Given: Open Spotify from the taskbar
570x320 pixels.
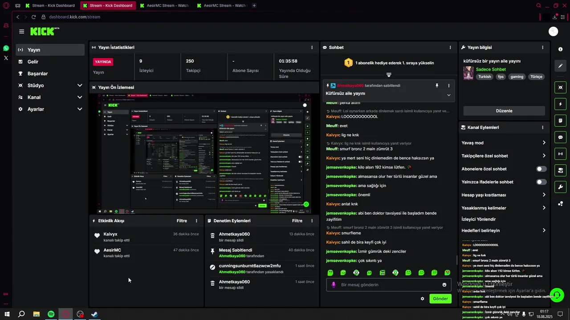Looking at the screenshot, I should click(51, 314).
